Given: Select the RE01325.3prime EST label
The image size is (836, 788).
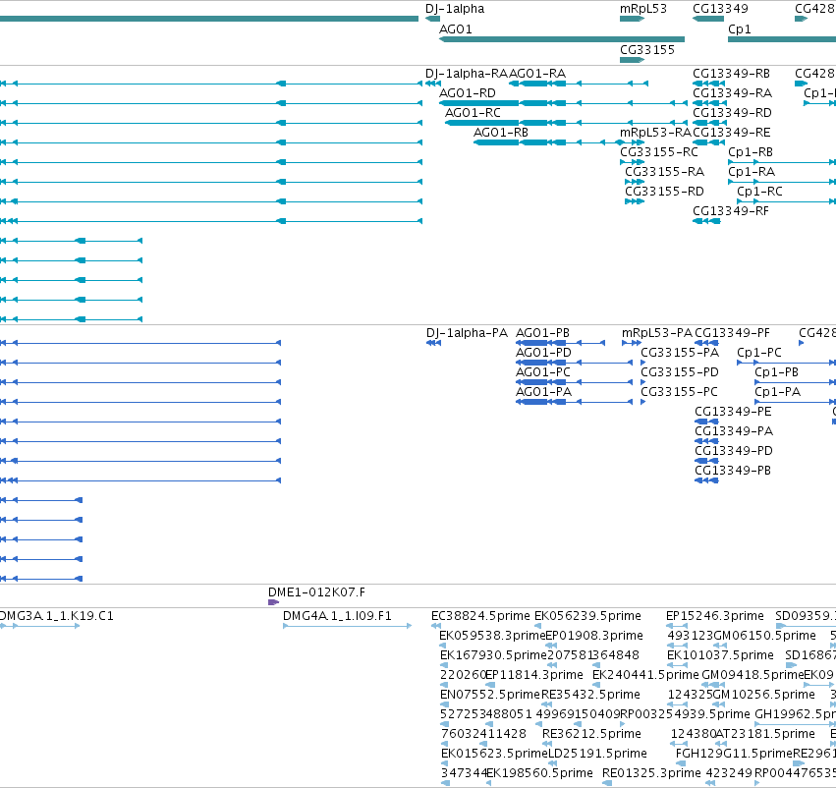Looking at the screenshot, I should click(x=651, y=773).
